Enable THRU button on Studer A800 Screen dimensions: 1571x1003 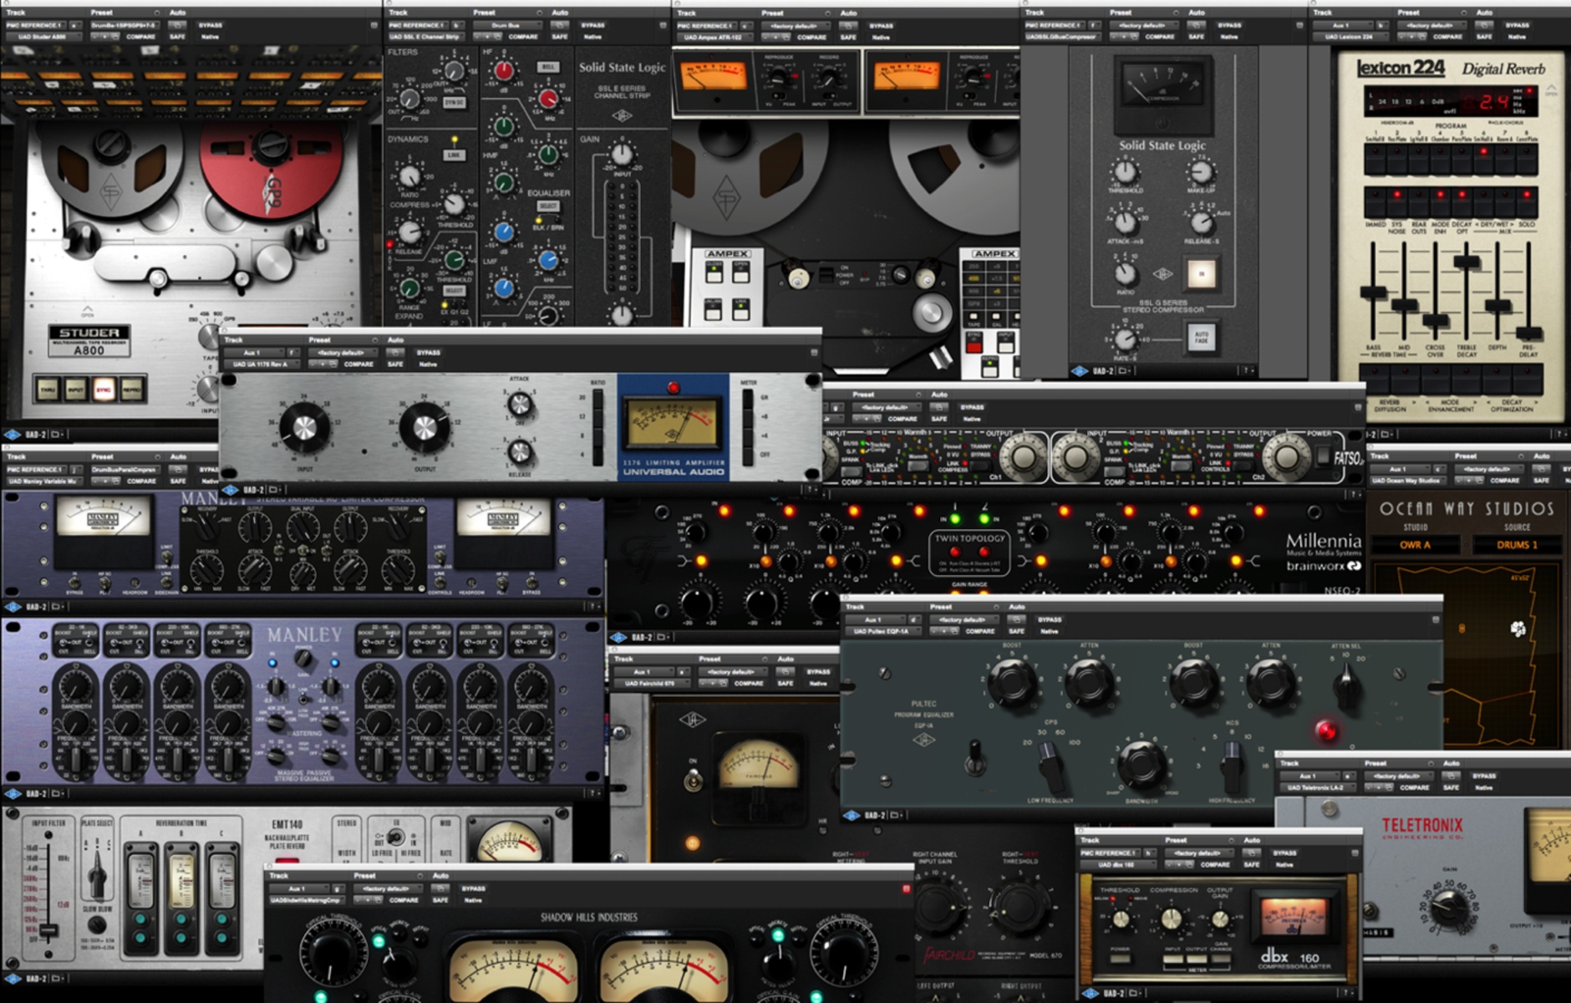(x=48, y=389)
